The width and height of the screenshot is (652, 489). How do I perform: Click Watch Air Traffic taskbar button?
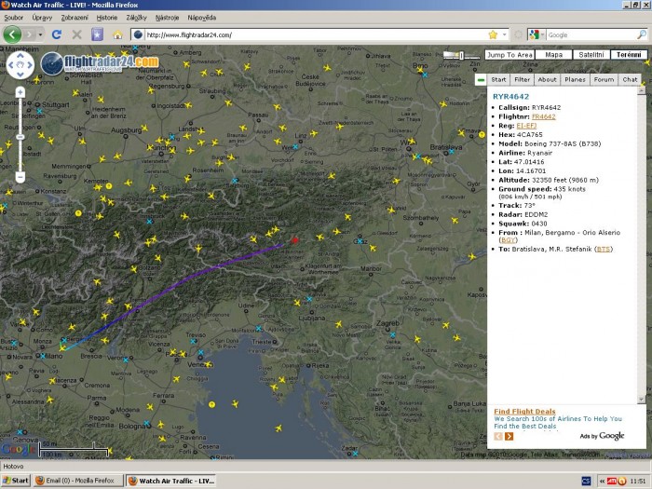pos(171,481)
